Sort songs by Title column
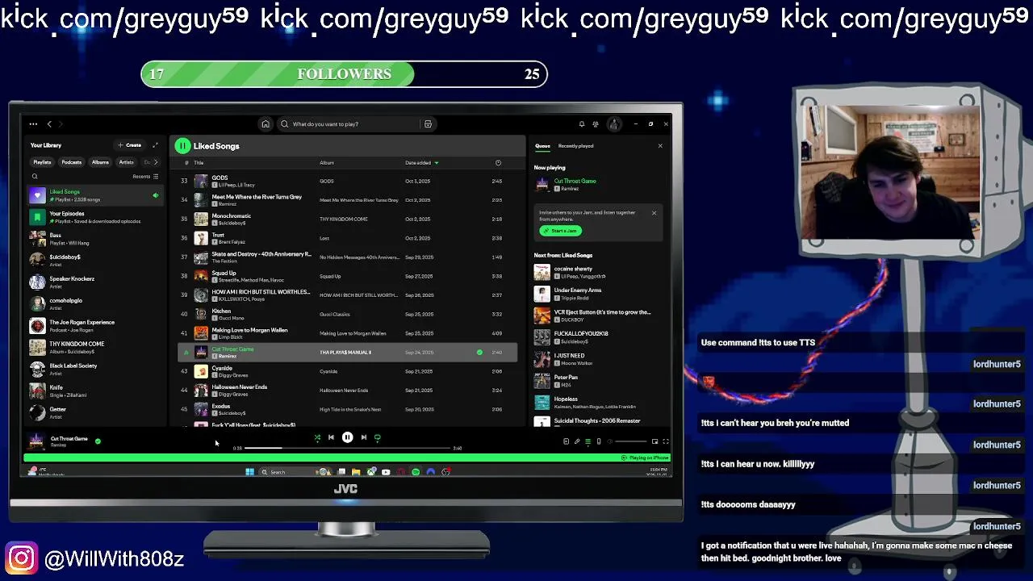Screen dimensions: 1033x581 click(199, 163)
